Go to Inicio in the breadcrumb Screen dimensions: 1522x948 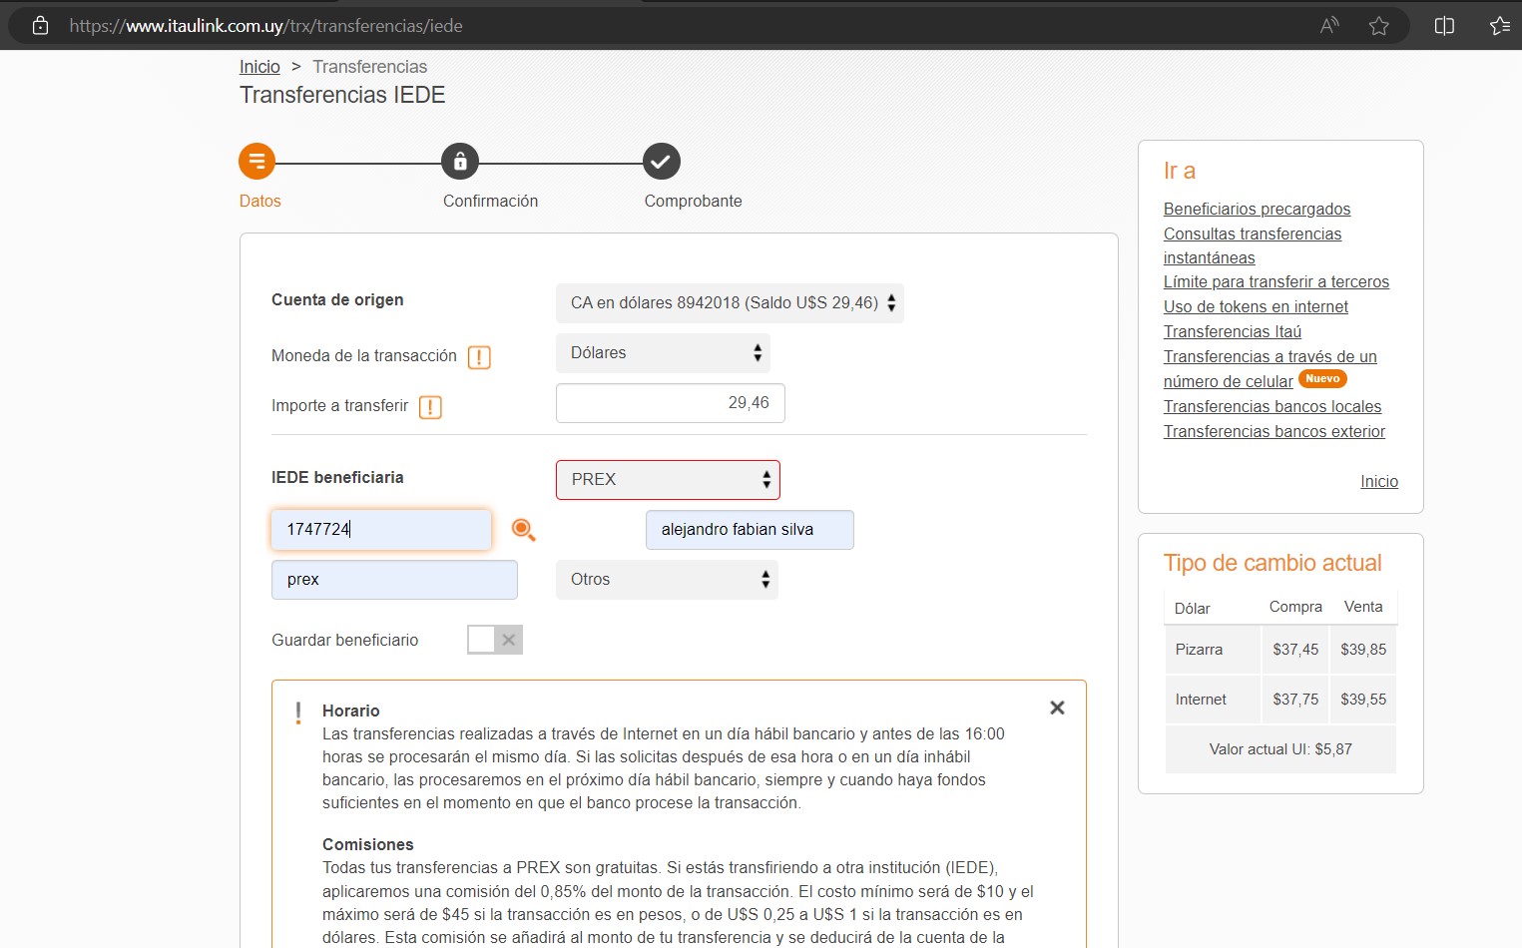point(259,67)
